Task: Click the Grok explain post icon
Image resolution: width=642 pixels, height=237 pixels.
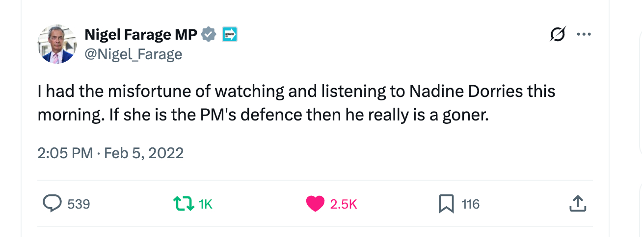Action: point(558,35)
